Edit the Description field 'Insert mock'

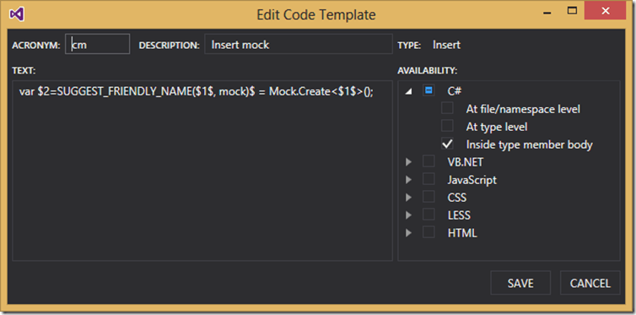[298, 44]
